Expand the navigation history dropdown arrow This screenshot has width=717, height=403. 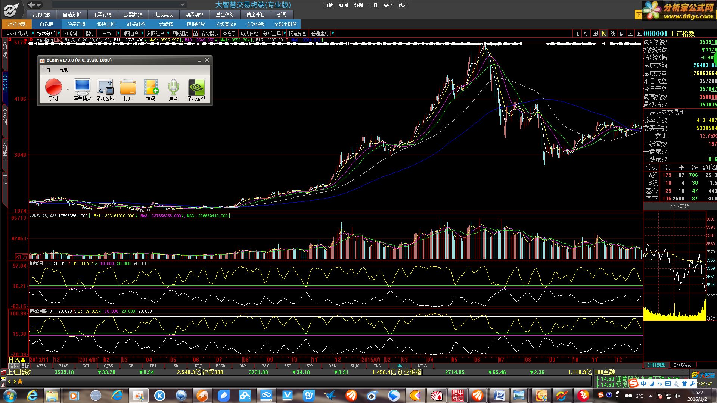39,5
